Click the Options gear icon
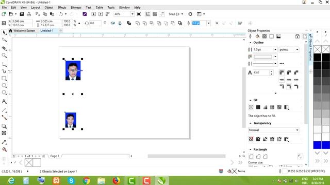The height and width of the screenshot is (185, 330). pos(190,14)
